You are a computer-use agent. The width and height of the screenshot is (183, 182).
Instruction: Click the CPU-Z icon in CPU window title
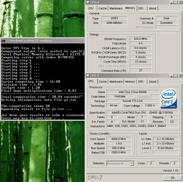pos(88,75)
